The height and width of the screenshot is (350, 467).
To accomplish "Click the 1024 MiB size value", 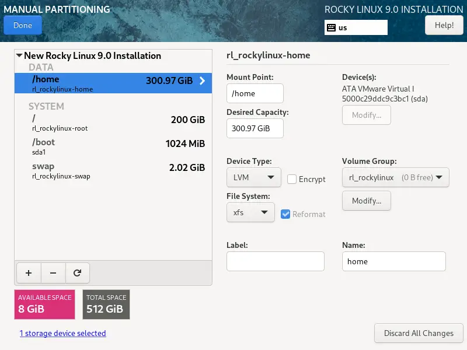I will (185, 143).
